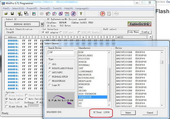Screen dimensions: 170x119
Task: Click the Device list scrollbar thumb
Action: (162, 62)
